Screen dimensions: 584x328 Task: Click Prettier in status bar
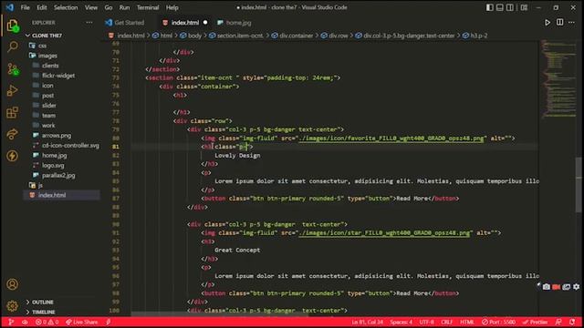(x=535, y=322)
